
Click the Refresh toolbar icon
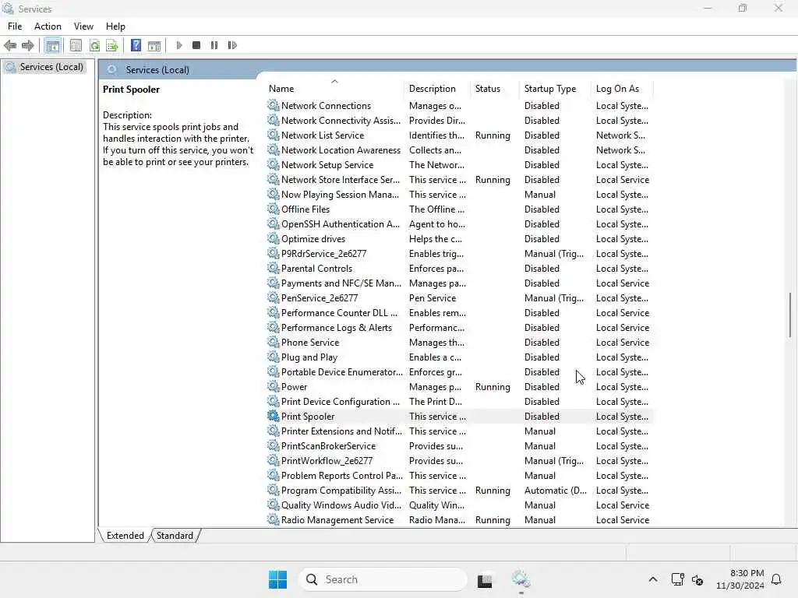point(94,45)
